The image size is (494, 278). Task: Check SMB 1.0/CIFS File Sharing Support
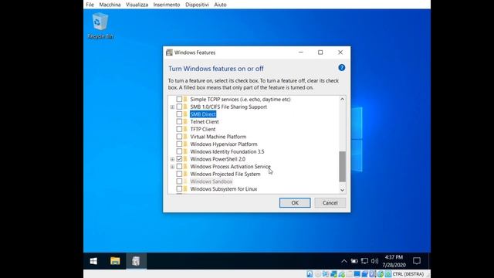(x=179, y=107)
